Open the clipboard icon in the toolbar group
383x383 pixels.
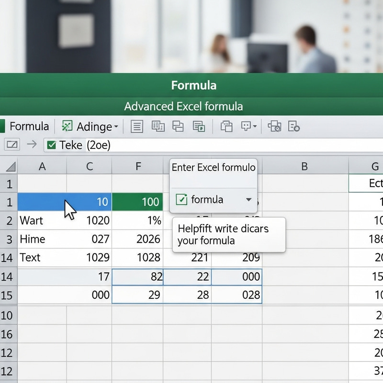226,126
